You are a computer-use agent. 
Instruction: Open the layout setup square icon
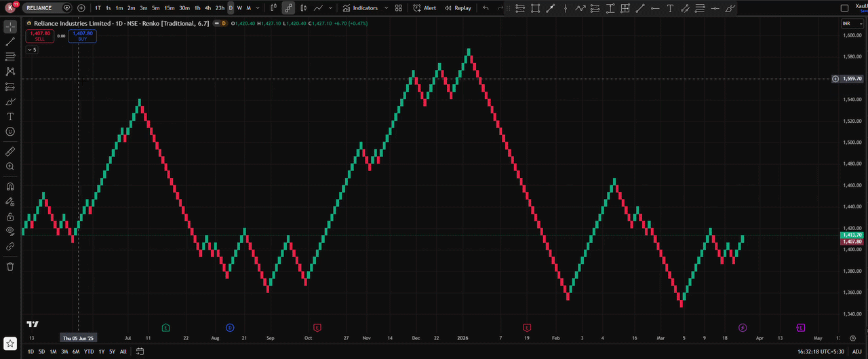(x=844, y=8)
